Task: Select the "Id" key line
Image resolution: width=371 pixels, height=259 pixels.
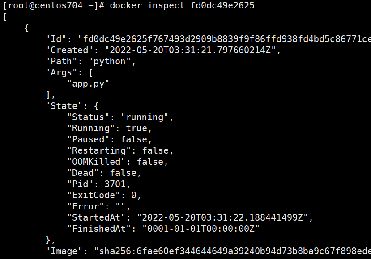Action: tap(208, 39)
